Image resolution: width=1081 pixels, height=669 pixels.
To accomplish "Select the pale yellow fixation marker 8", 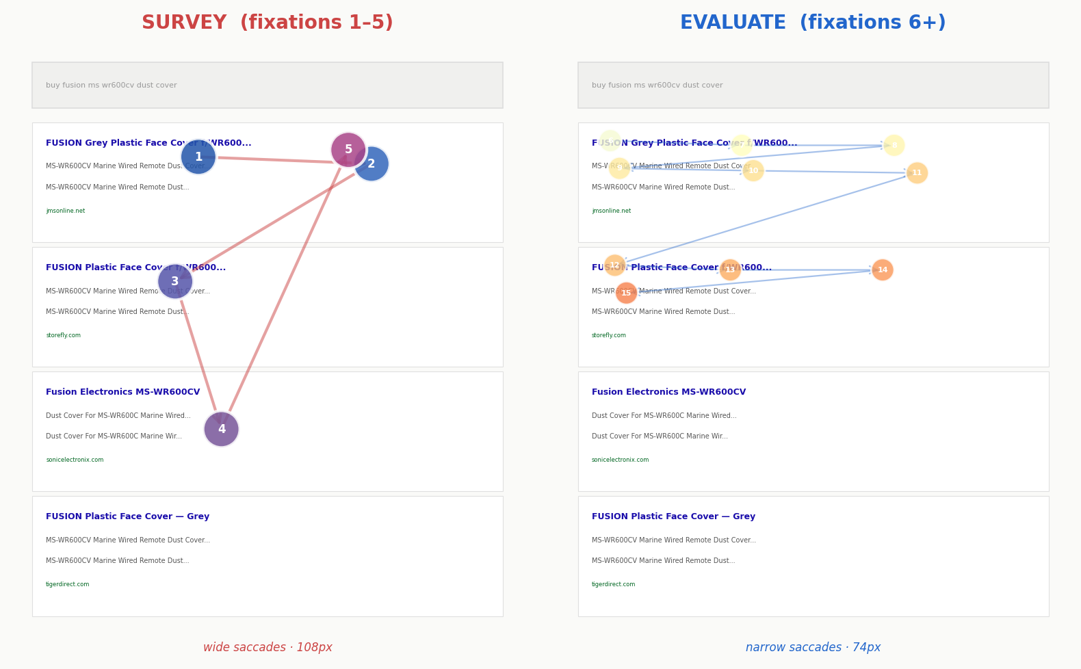I will click(894, 146).
